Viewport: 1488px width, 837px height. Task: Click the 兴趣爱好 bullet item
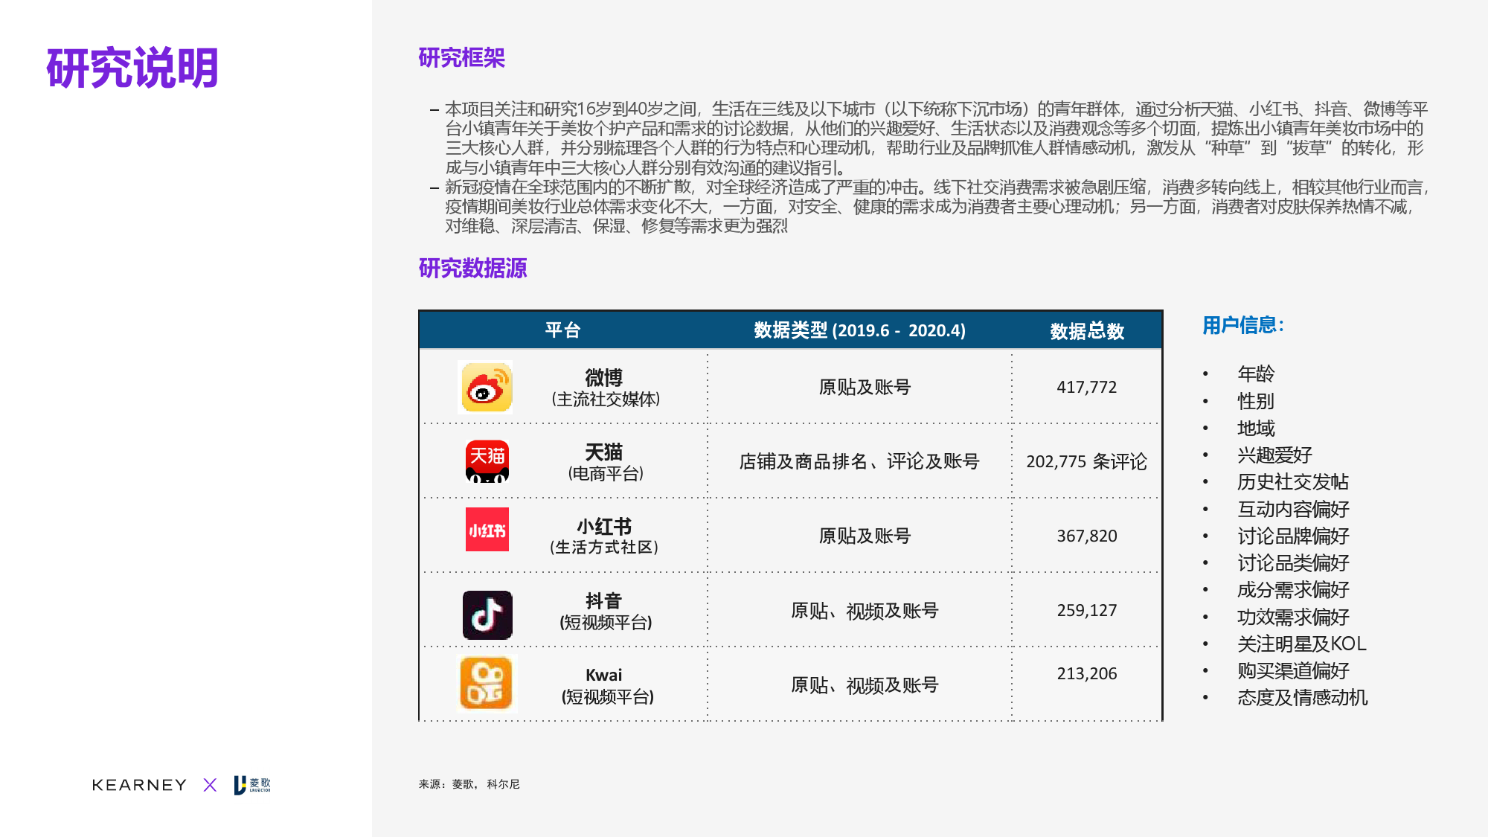click(x=1274, y=455)
